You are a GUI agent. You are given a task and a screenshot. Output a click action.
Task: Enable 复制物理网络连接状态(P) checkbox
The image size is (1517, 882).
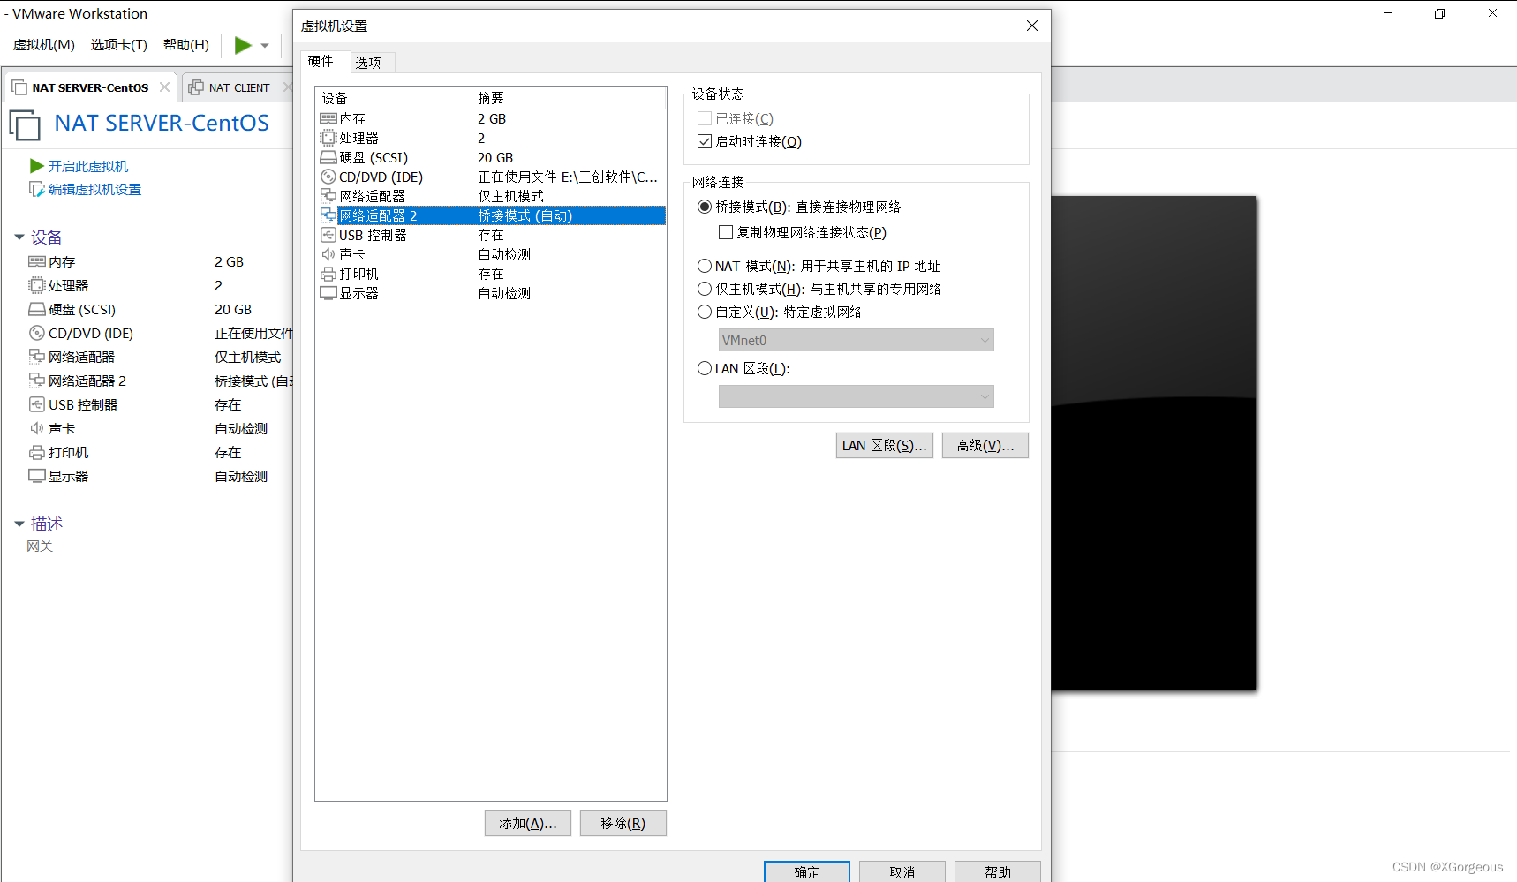[726, 232]
